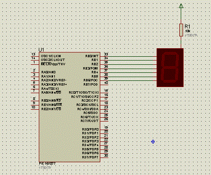This screenshot has height=175, width=211.
Task: Click the blue origin marker crosshair
Action: pyautogui.click(x=153, y=142)
